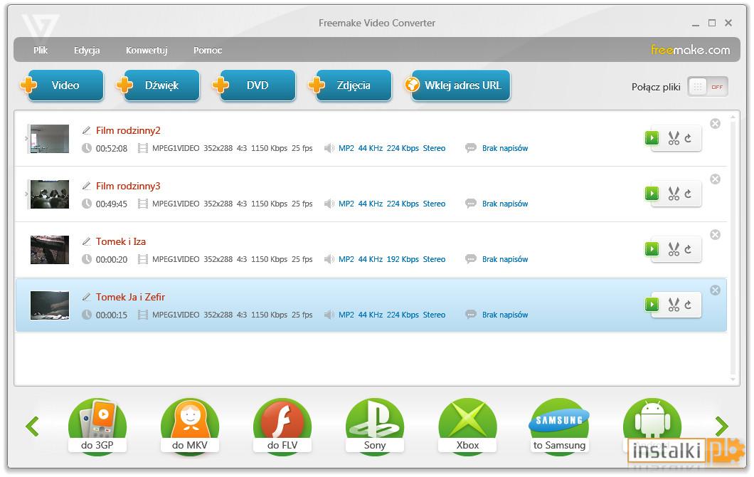Play the Film rodzinny3 video preview

[652, 194]
